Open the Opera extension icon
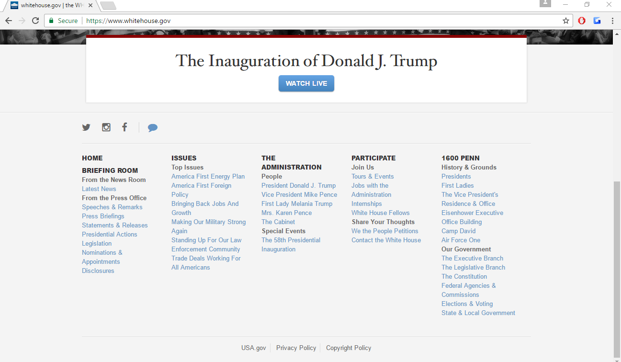 (x=582, y=21)
